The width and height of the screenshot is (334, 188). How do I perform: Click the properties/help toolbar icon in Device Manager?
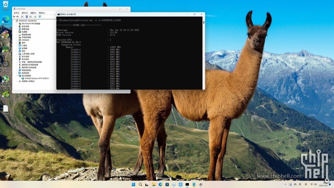point(27,17)
